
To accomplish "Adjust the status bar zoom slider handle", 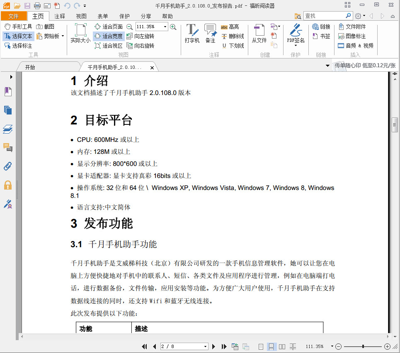I will (363, 346).
